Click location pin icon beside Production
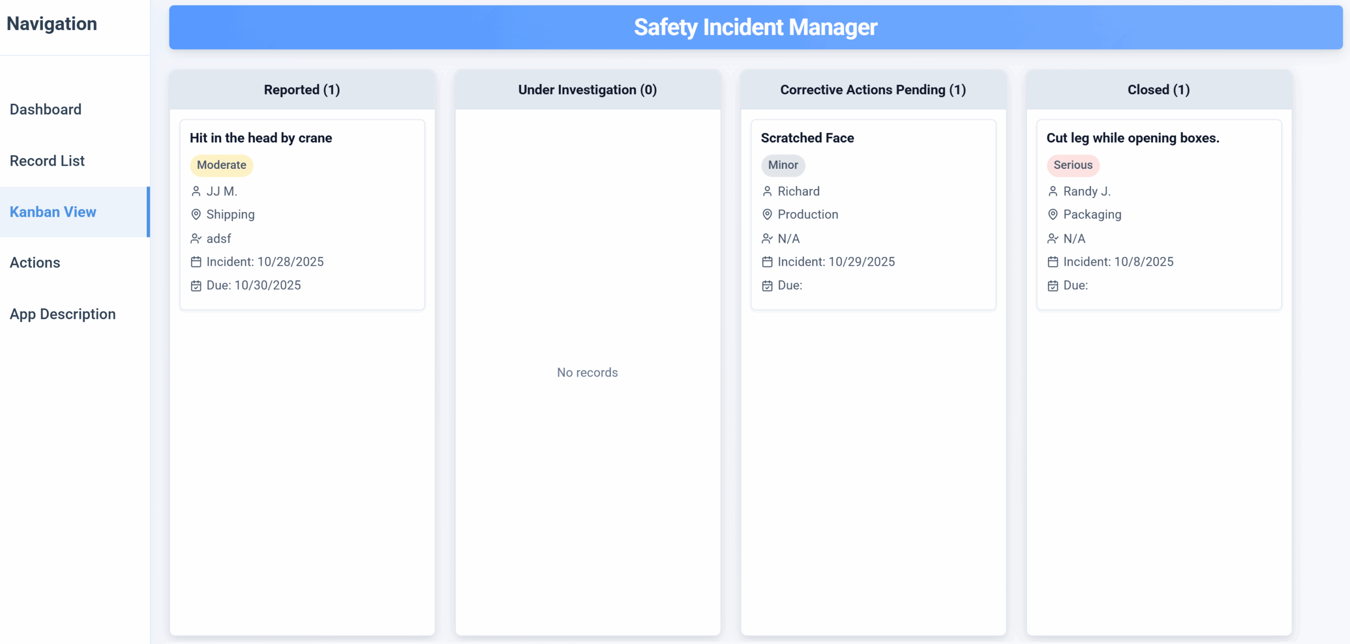 pos(767,214)
